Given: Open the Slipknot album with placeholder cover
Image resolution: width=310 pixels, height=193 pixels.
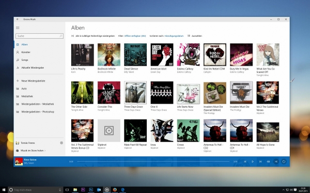Looking at the screenshot, I should (109, 131).
